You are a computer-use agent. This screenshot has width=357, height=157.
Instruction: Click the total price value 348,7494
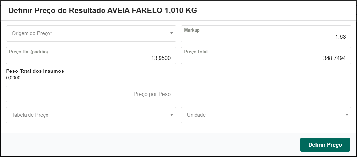click(334, 58)
